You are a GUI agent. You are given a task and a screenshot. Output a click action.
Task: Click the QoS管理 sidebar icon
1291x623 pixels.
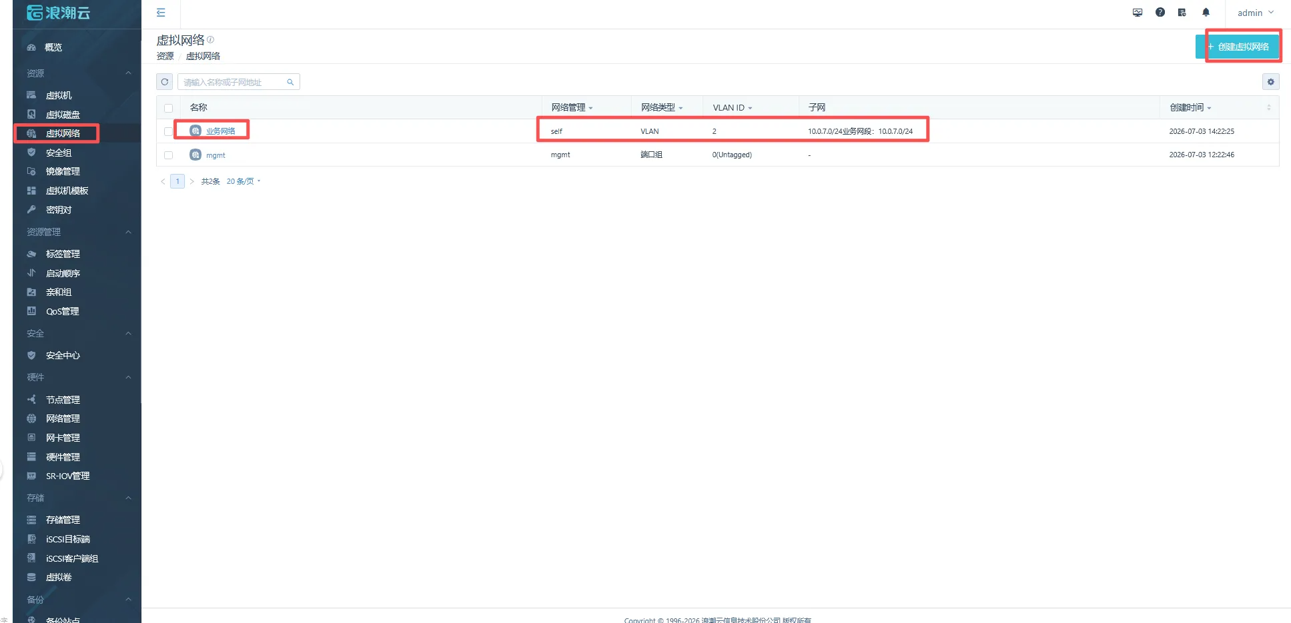[31, 311]
